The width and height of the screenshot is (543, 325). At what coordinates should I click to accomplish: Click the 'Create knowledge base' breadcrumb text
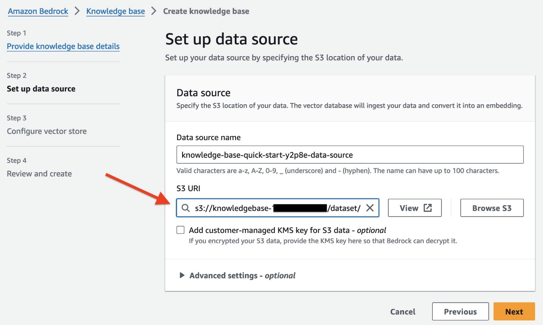coord(206,11)
